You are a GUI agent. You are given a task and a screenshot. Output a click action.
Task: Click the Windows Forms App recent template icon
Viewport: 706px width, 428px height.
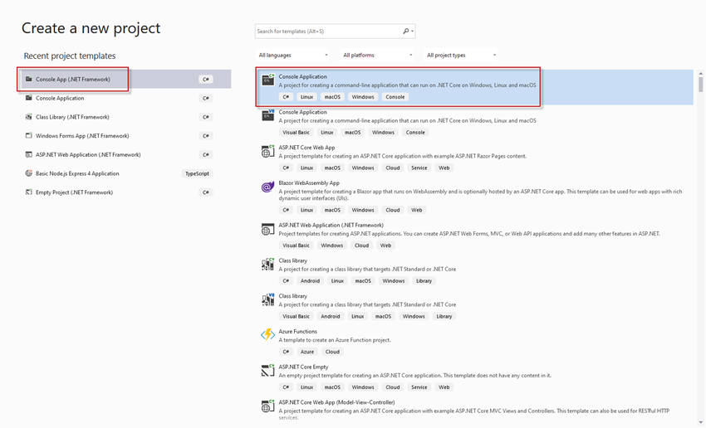[x=29, y=136]
